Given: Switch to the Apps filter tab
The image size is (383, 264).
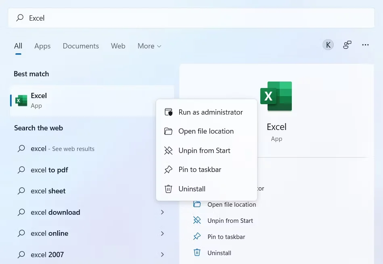Looking at the screenshot, I should click(42, 46).
